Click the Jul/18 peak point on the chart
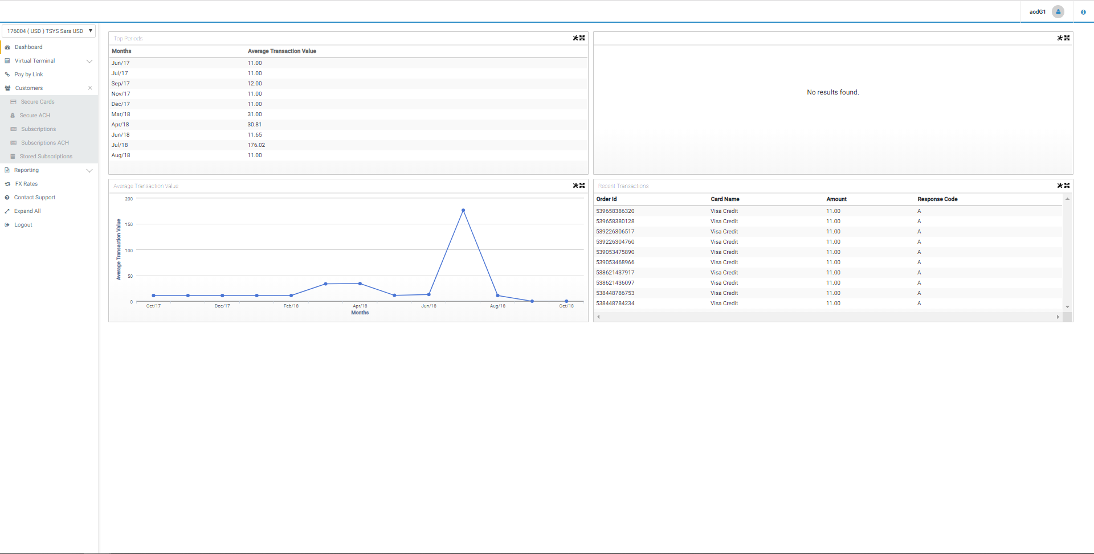Image resolution: width=1094 pixels, height=554 pixels. click(x=463, y=211)
